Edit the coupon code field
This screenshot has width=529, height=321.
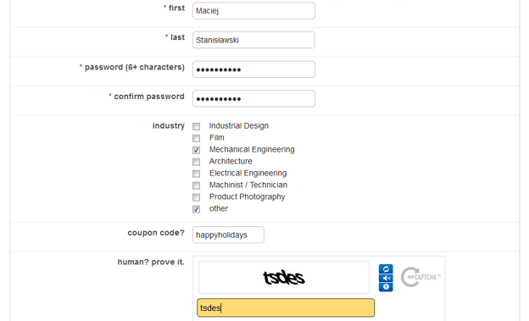(228, 235)
